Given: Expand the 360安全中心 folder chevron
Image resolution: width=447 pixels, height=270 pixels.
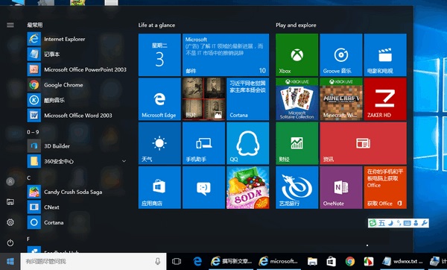Looking at the screenshot, I should pos(124,161).
